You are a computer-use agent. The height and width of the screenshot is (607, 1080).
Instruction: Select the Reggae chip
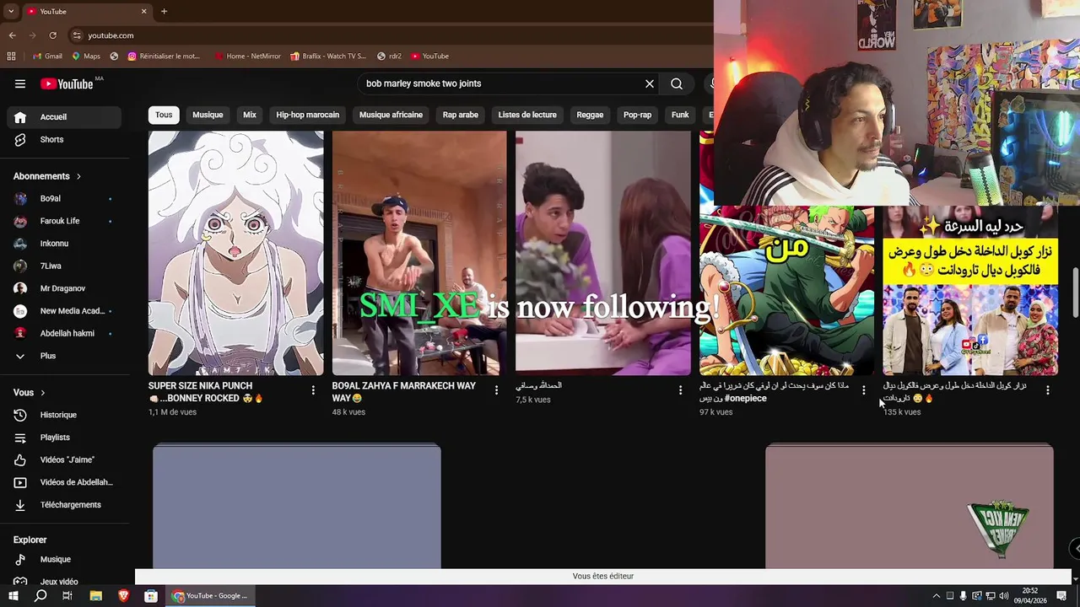point(590,115)
